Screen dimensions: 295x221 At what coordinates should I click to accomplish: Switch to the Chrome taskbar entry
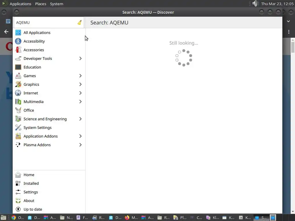(x=18, y=218)
